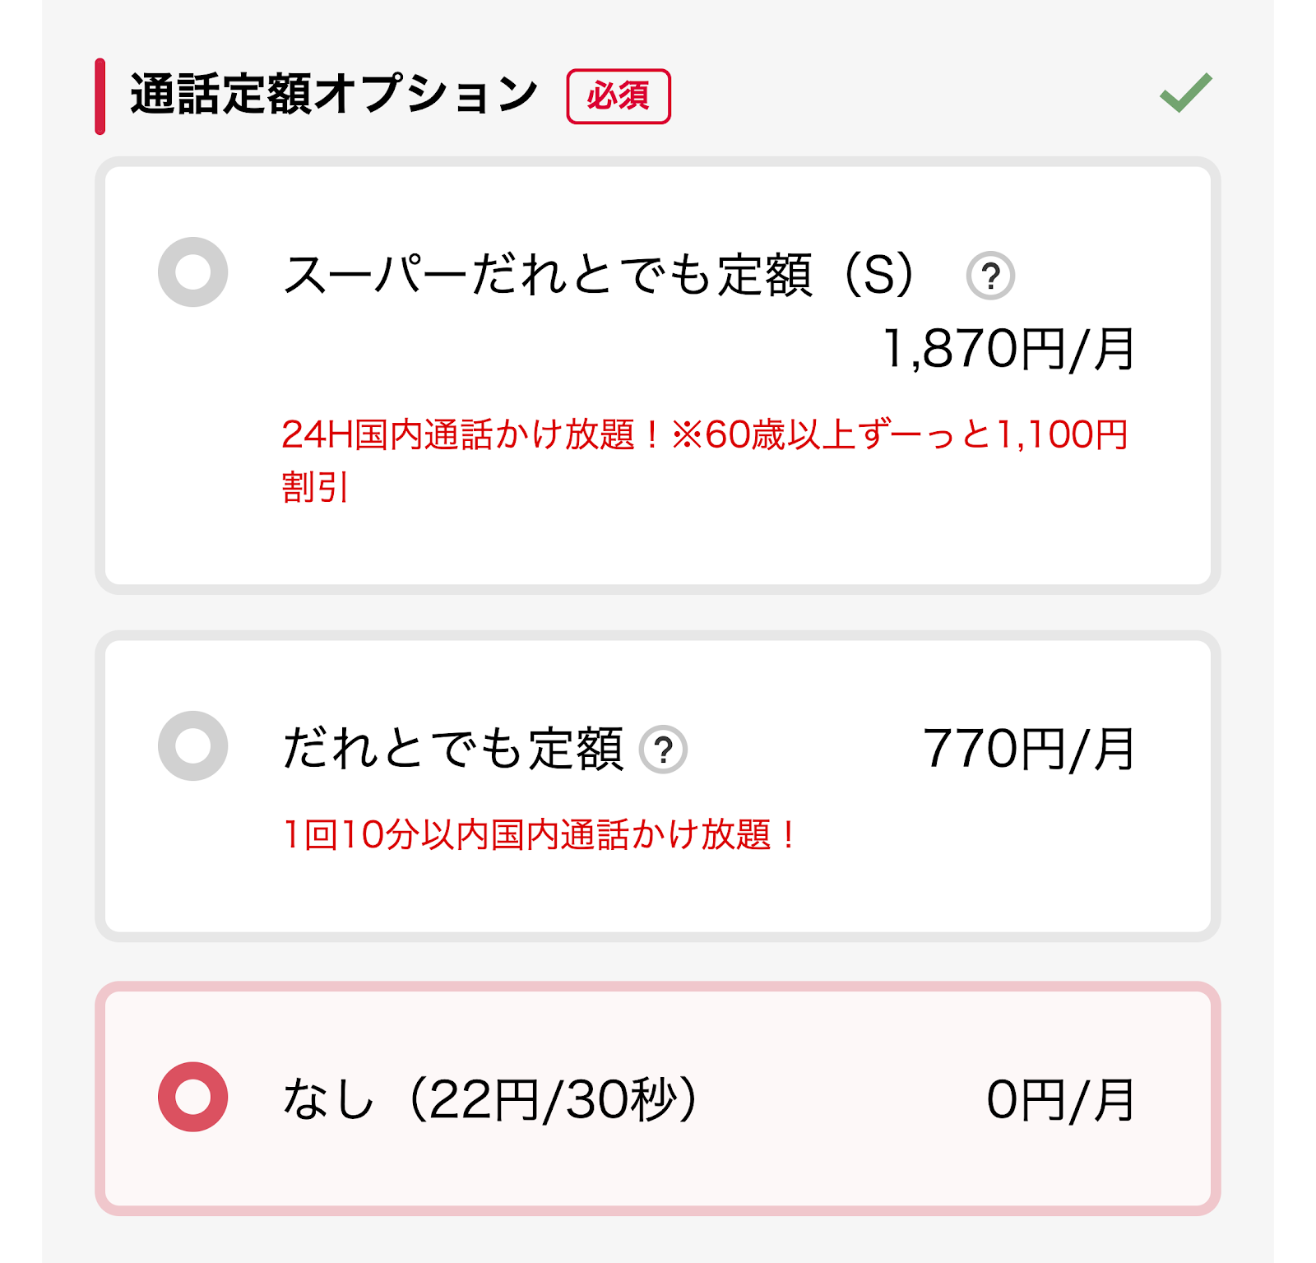Click the 通話定額オプション section heading

(x=334, y=94)
